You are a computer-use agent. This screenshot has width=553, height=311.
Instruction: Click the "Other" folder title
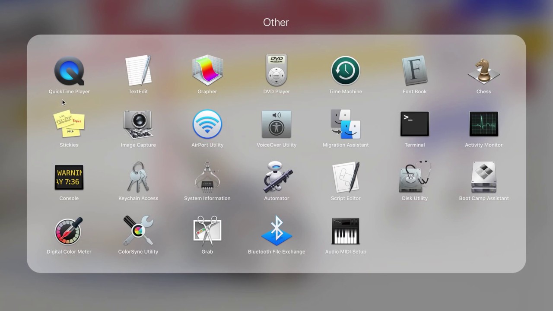click(276, 22)
